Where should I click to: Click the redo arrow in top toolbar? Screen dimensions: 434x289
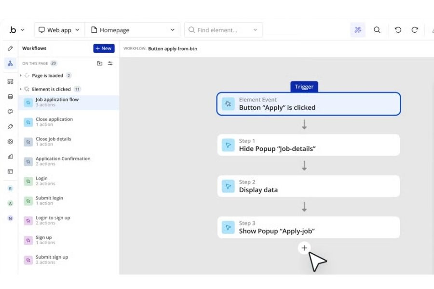(x=414, y=30)
